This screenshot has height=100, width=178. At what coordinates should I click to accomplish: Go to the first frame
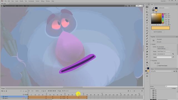tap(48, 91)
